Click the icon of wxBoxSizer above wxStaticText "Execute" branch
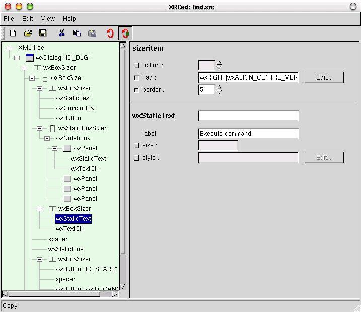The width and height of the screenshot is (361, 312). (x=52, y=209)
